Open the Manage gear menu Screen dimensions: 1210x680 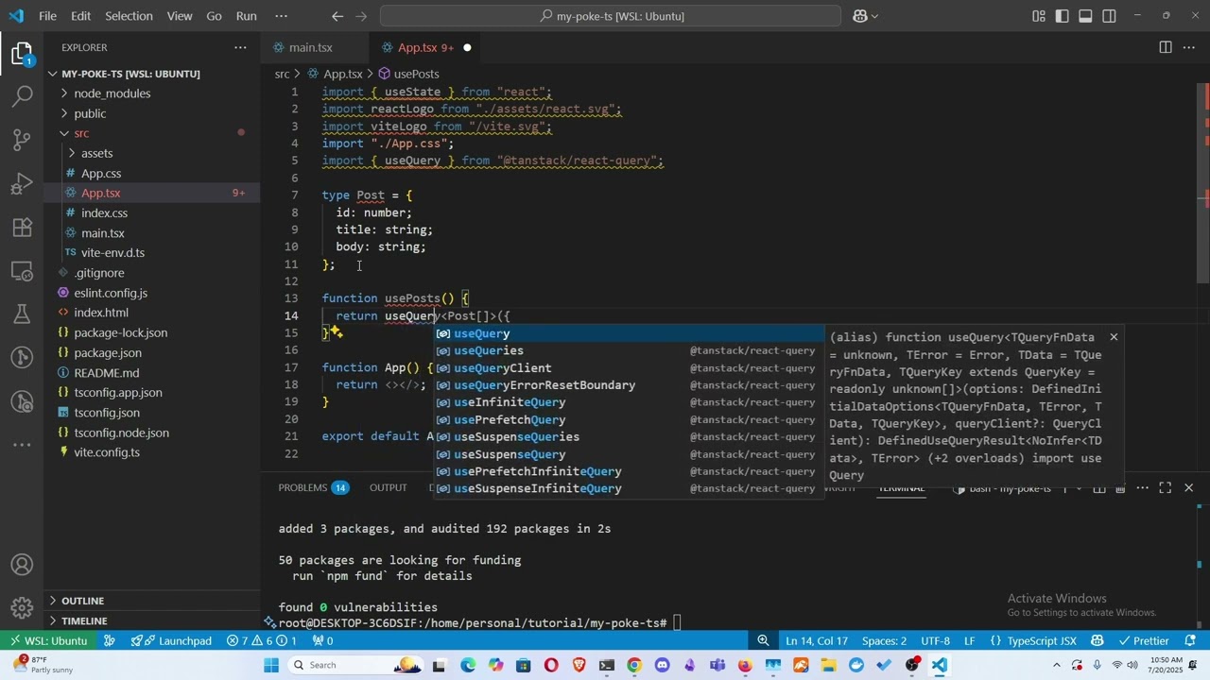[x=22, y=607]
